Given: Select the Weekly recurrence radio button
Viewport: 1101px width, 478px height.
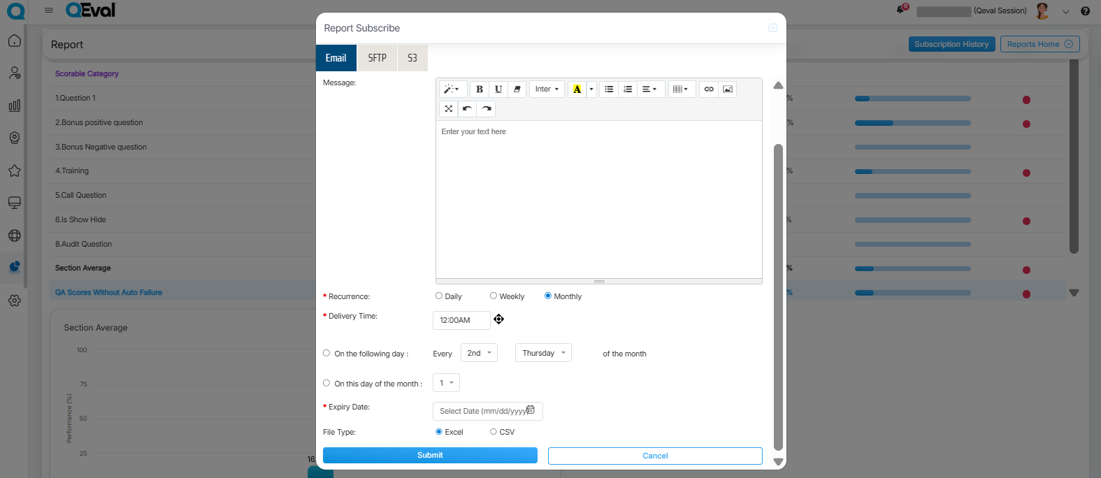Looking at the screenshot, I should pyautogui.click(x=494, y=296).
